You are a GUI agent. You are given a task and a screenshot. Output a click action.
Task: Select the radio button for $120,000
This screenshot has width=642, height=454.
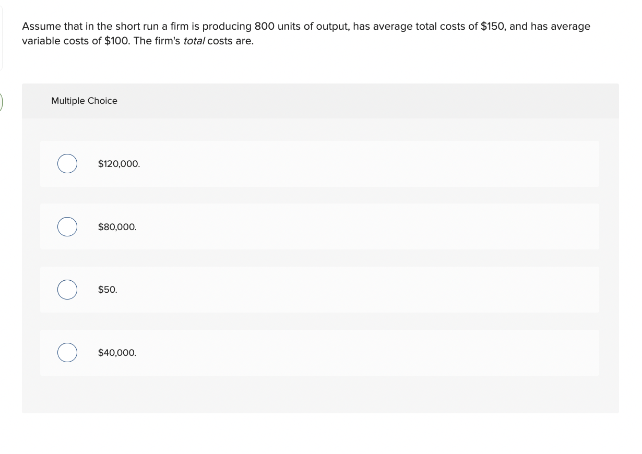click(67, 163)
